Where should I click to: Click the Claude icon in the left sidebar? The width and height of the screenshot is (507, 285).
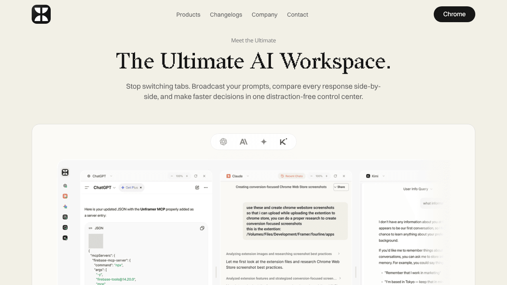(x=65, y=196)
